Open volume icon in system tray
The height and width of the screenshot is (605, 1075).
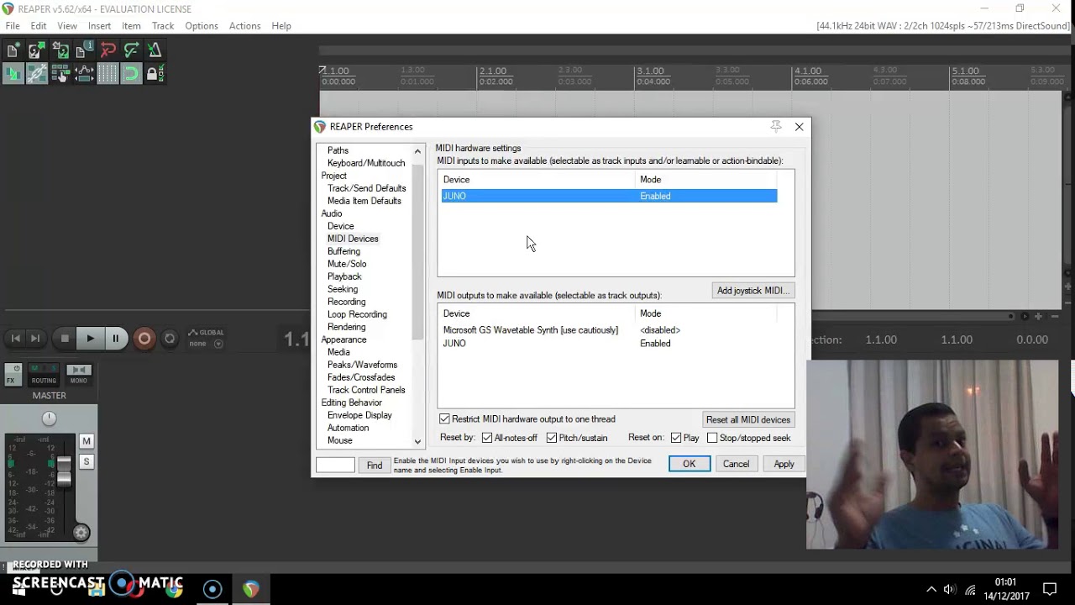pos(950,589)
